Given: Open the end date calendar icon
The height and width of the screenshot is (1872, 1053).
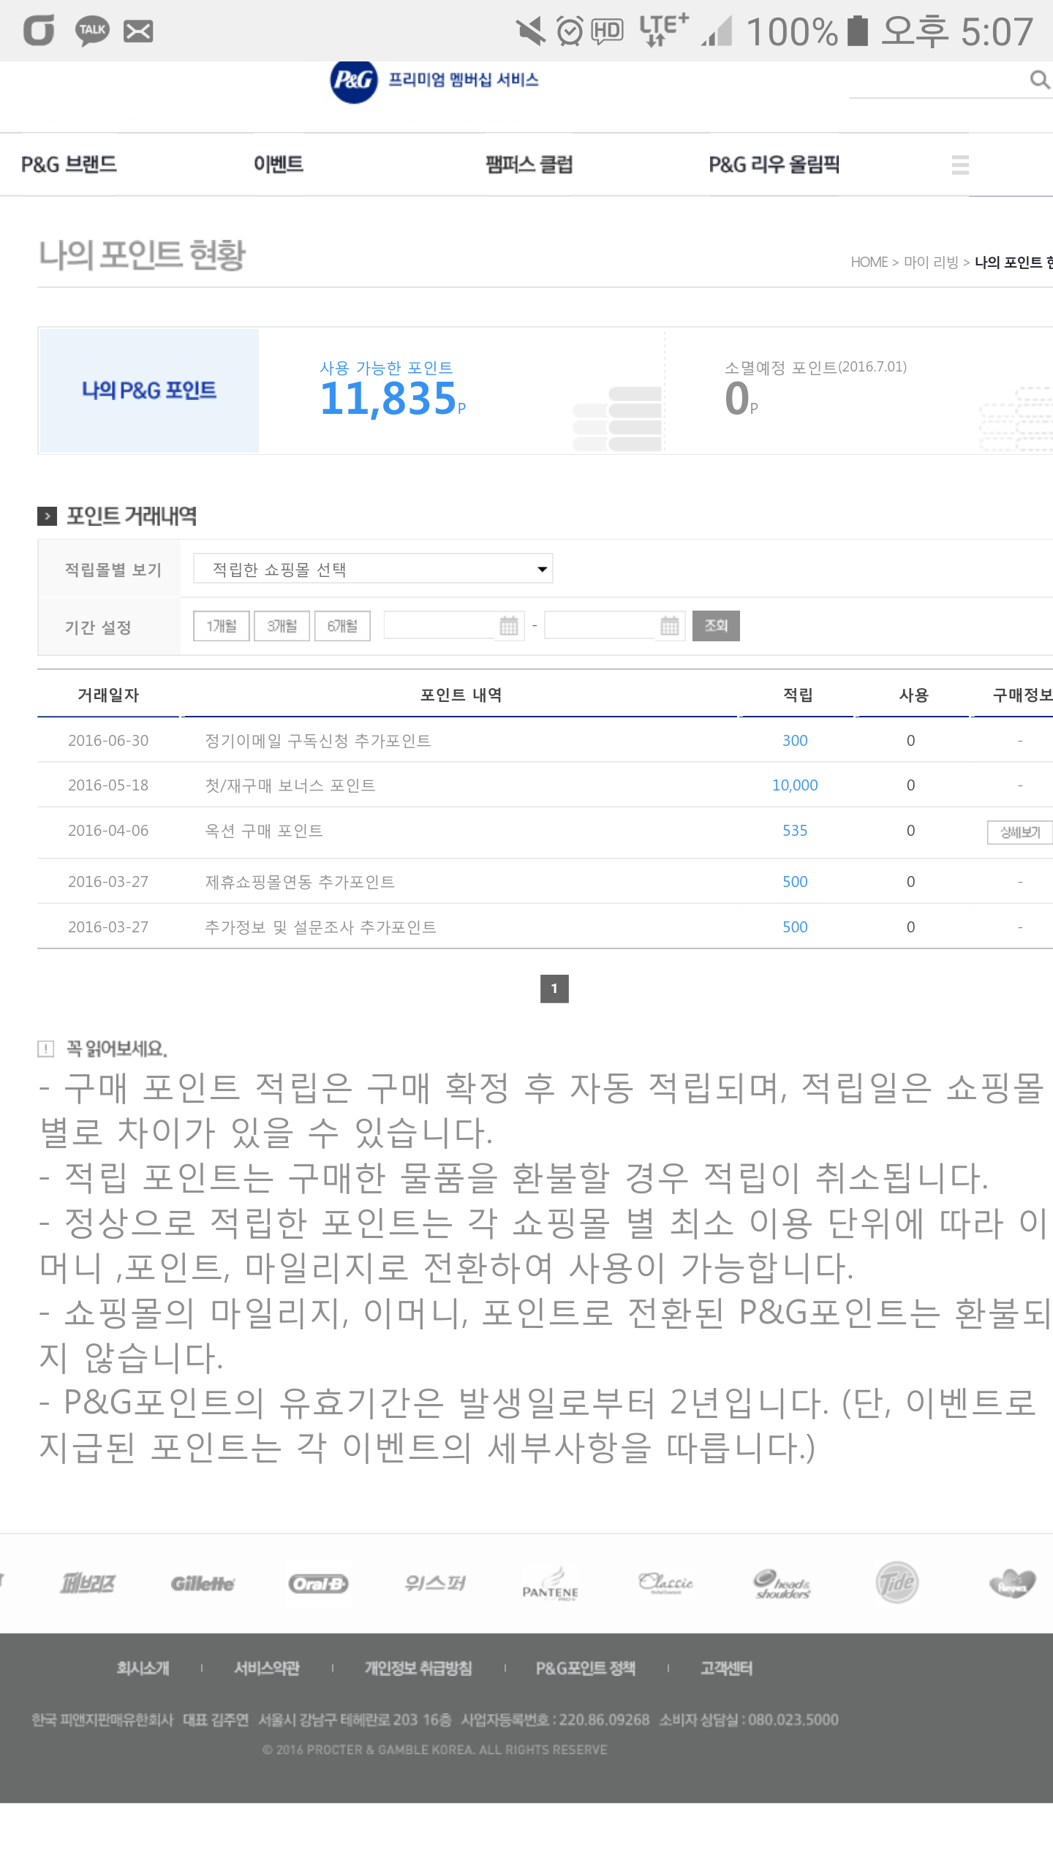Looking at the screenshot, I should coord(669,626).
